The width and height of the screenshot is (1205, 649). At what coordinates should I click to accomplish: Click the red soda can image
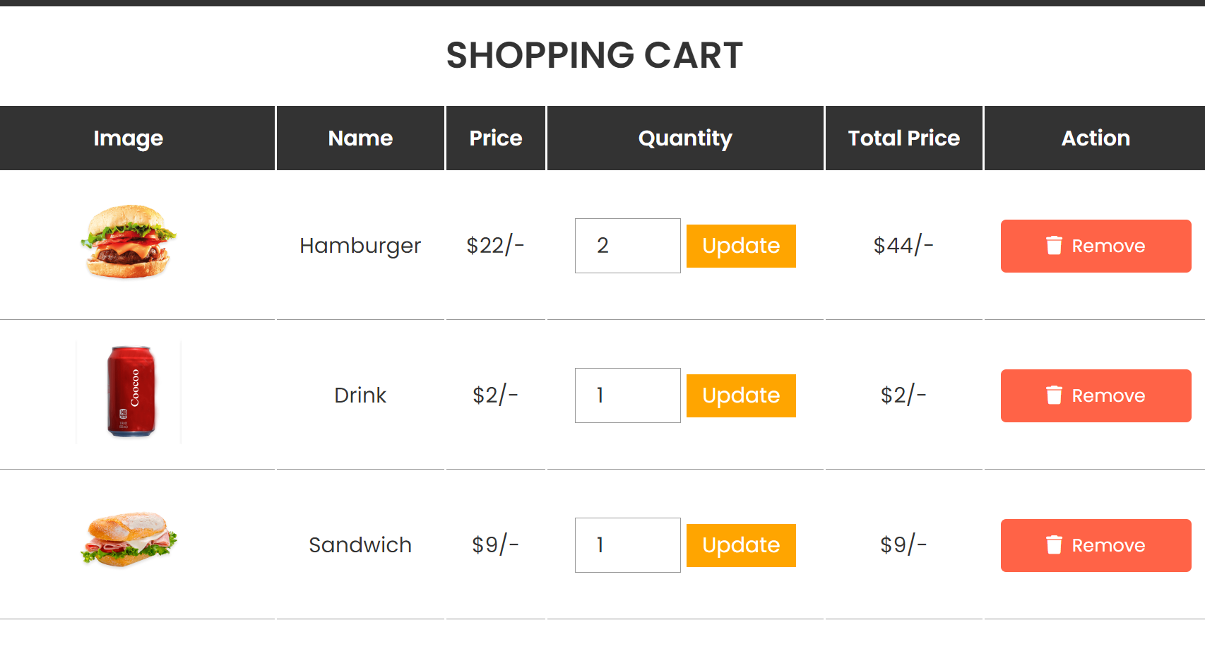(x=131, y=392)
